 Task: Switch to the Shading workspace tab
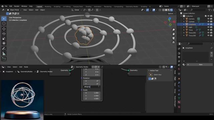point(88,7)
